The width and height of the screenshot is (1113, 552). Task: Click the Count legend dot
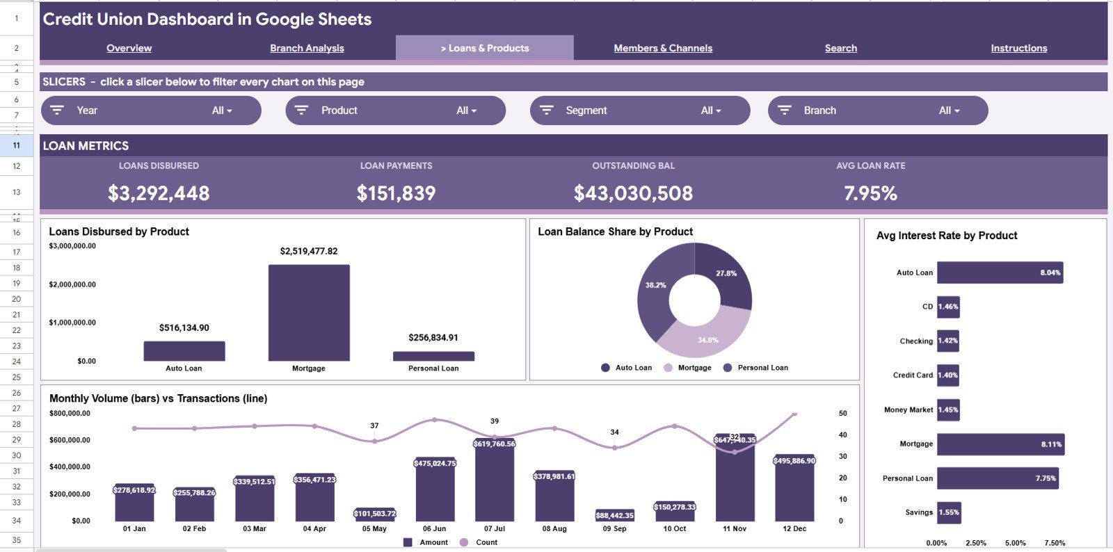(464, 542)
